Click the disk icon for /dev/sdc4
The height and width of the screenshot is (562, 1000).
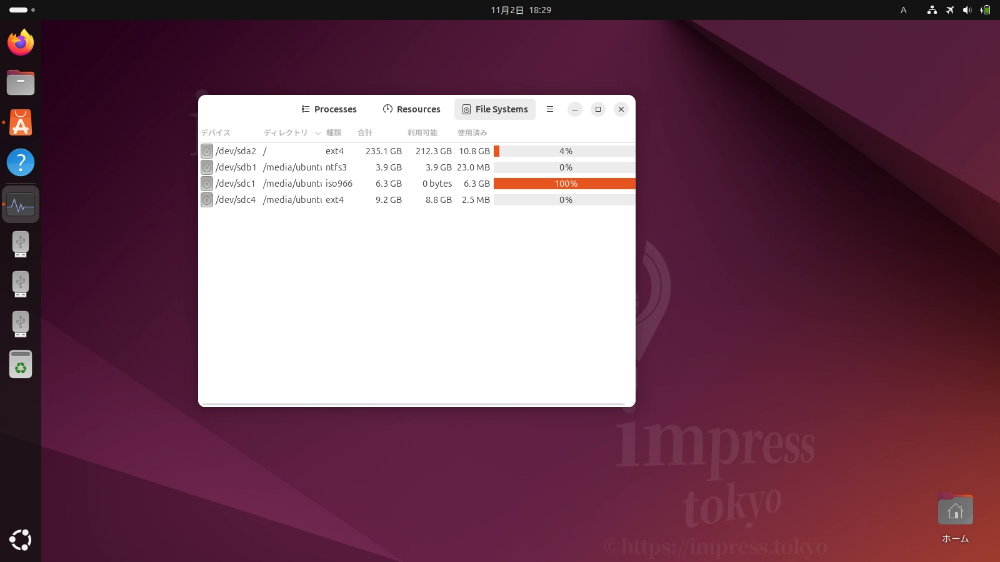click(207, 200)
